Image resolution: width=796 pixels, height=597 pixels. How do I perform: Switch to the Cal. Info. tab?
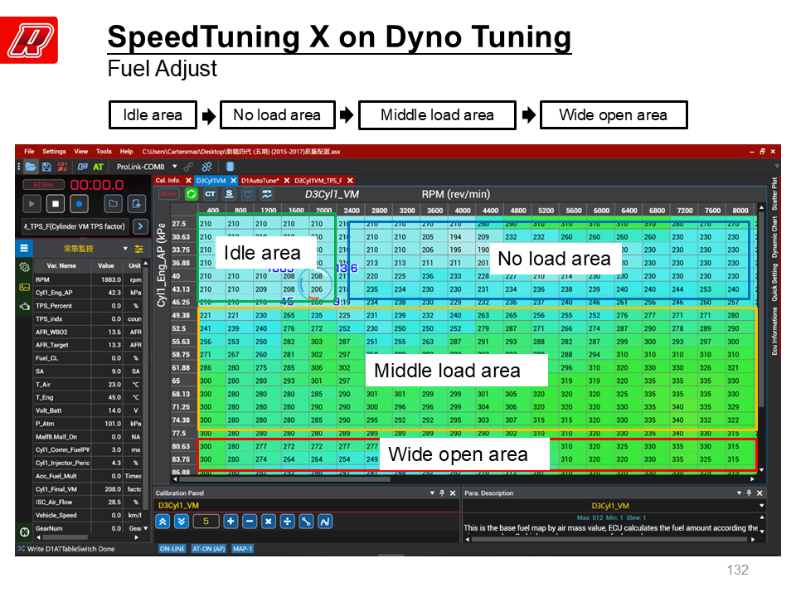tap(168, 180)
